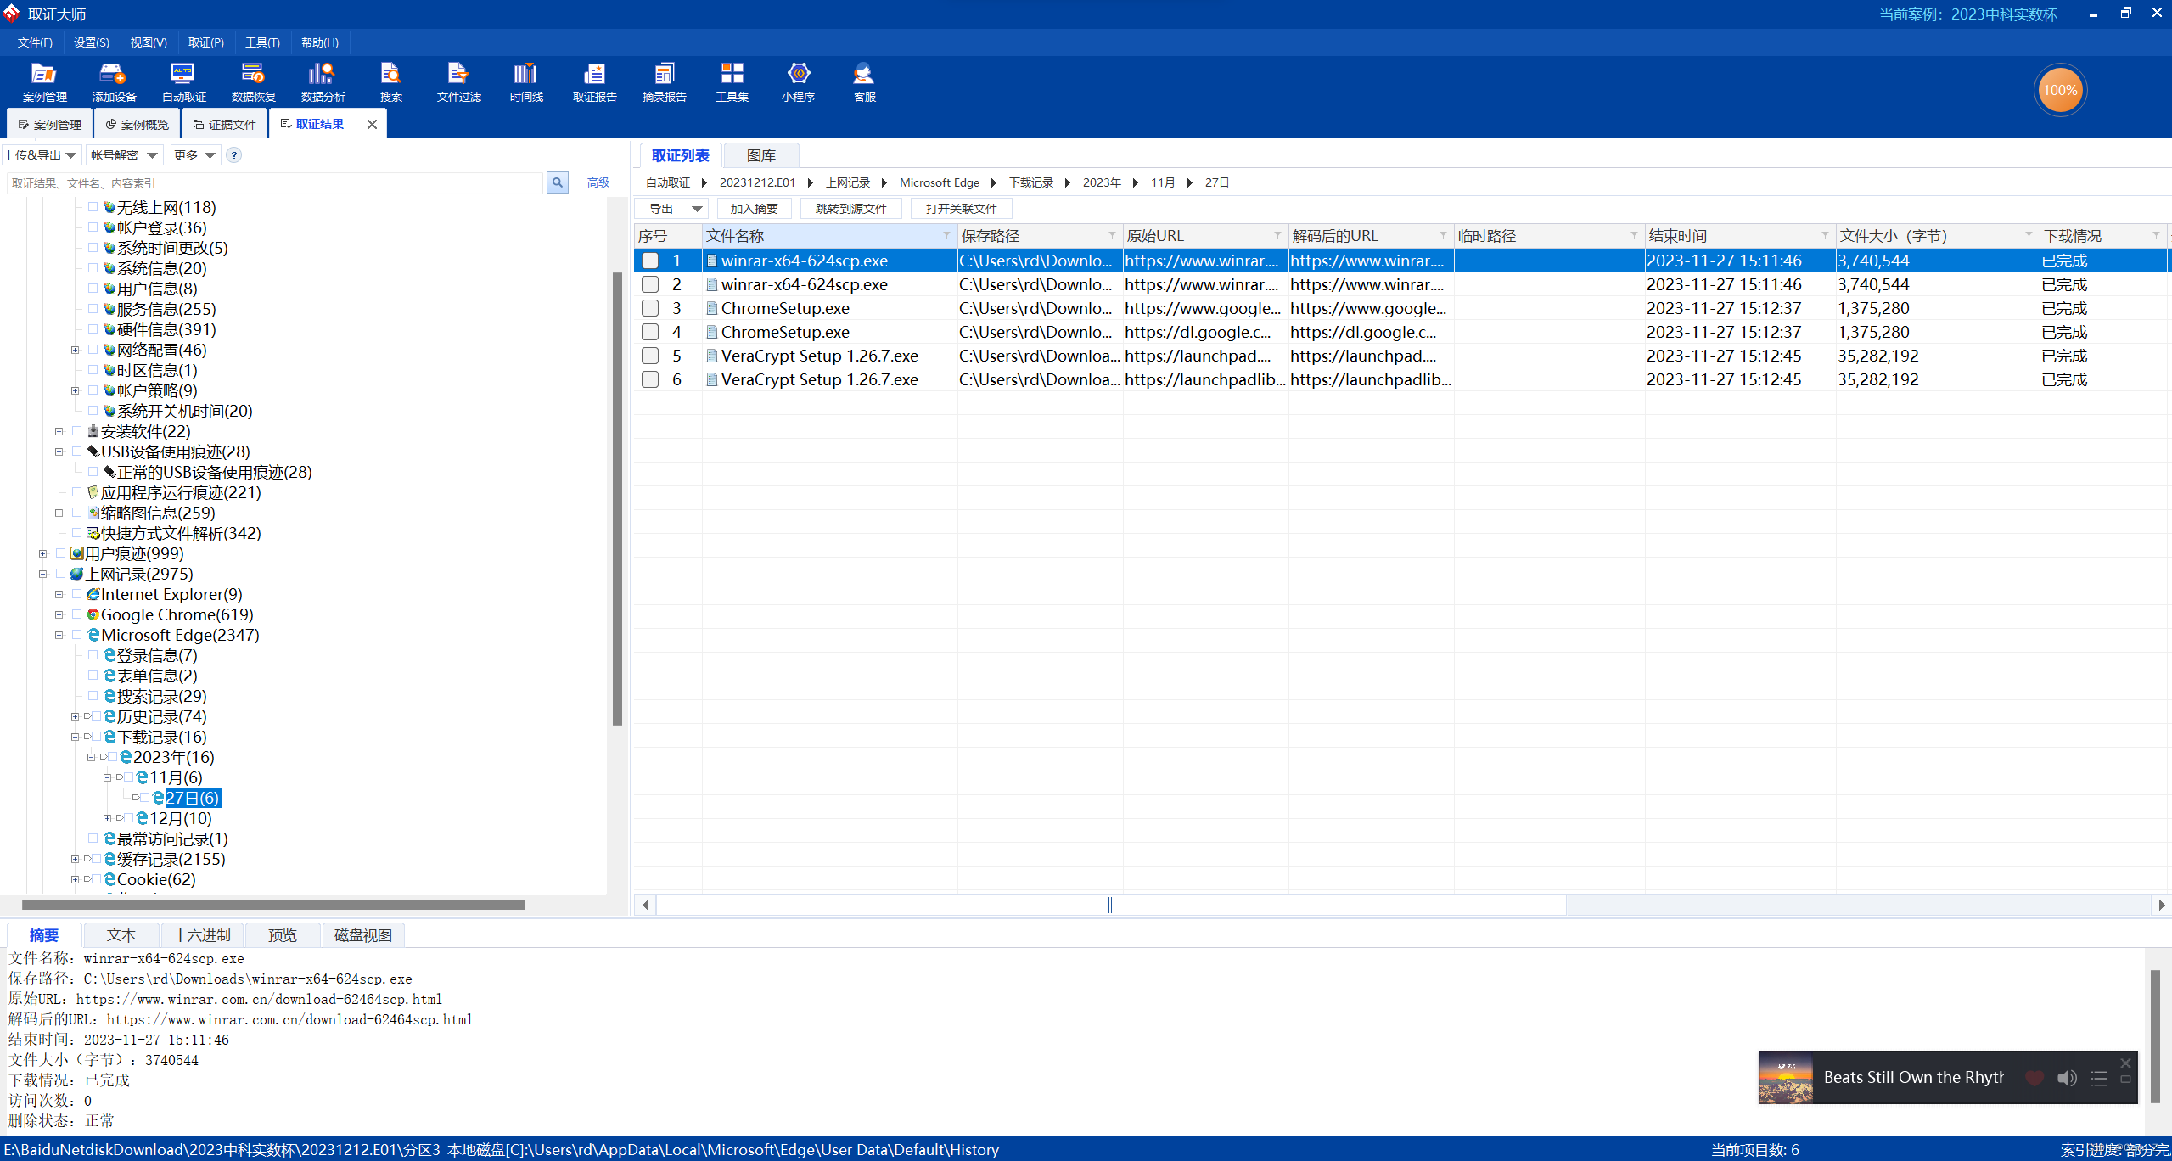Expand the 12月(10) tree node
2172x1161 pixels.
[107, 818]
